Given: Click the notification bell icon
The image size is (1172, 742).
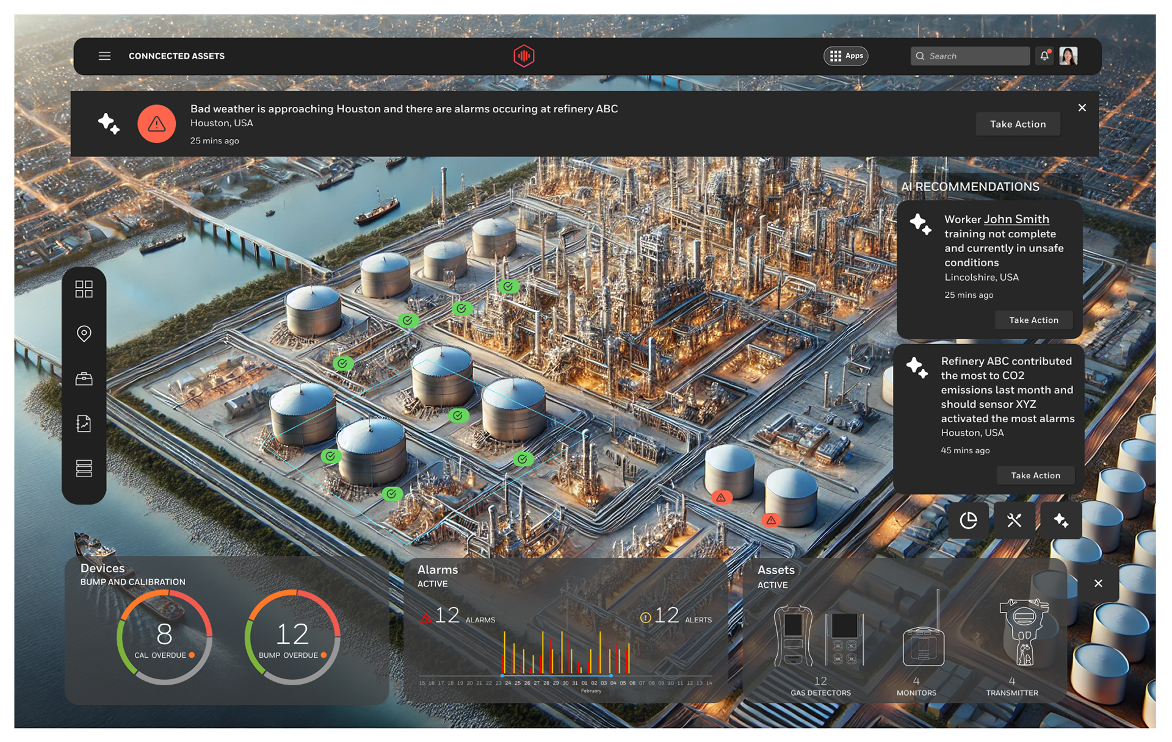Looking at the screenshot, I should click(1044, 56).
